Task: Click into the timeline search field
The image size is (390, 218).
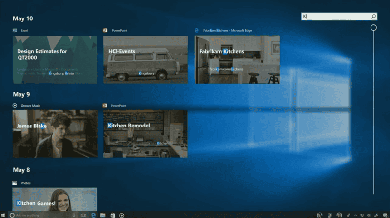Action: pyautogui.click(x=335, y=17)
